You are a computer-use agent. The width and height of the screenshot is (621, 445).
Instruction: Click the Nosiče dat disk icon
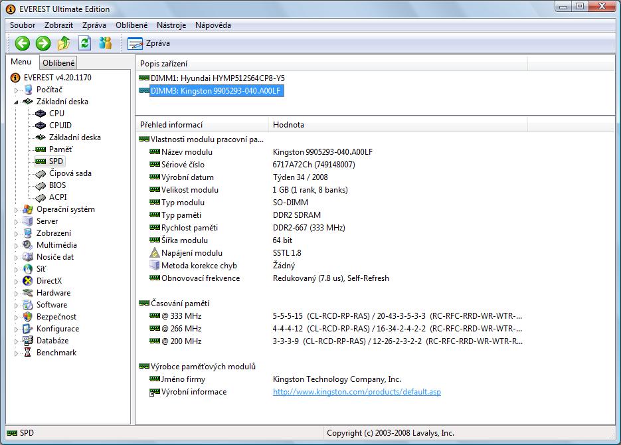pyautogui.click(x=28, y=256)
